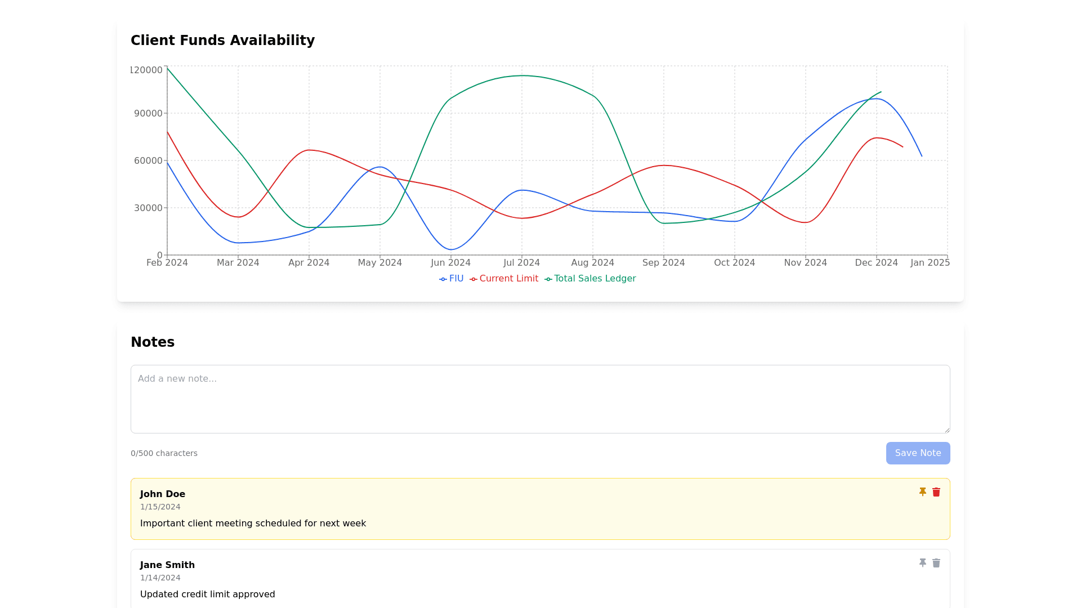Toggle the FIU series legend label
This screenshot has height=608, width=1081.
456,279
